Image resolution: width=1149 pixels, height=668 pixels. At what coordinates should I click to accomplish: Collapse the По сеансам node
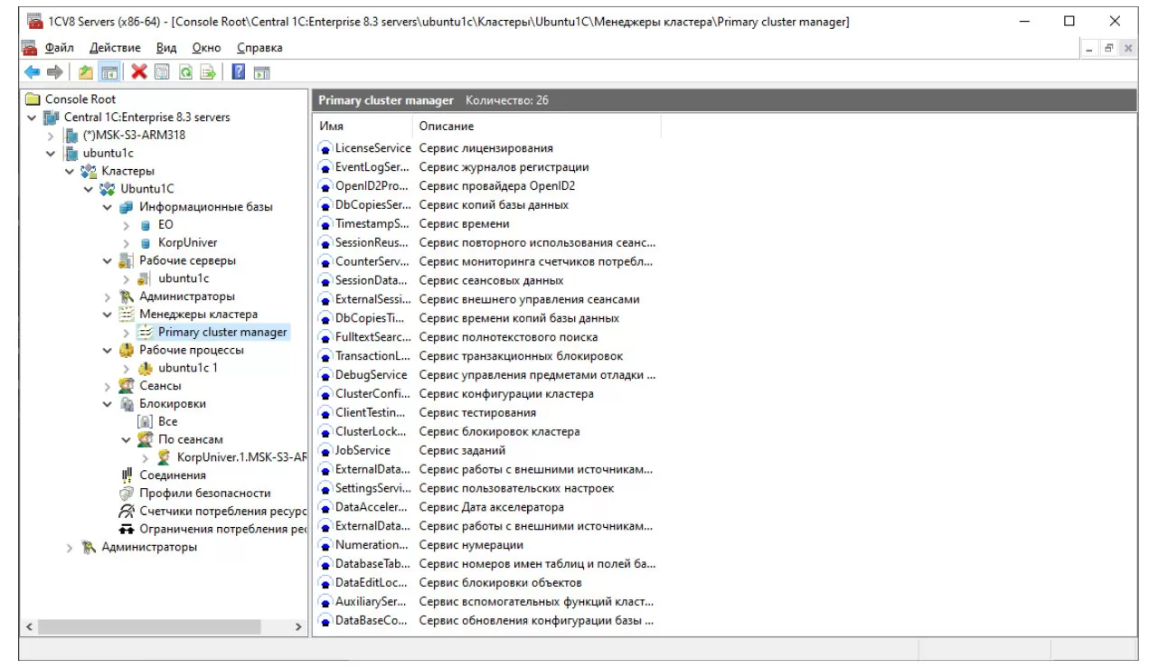coord(127,440)
